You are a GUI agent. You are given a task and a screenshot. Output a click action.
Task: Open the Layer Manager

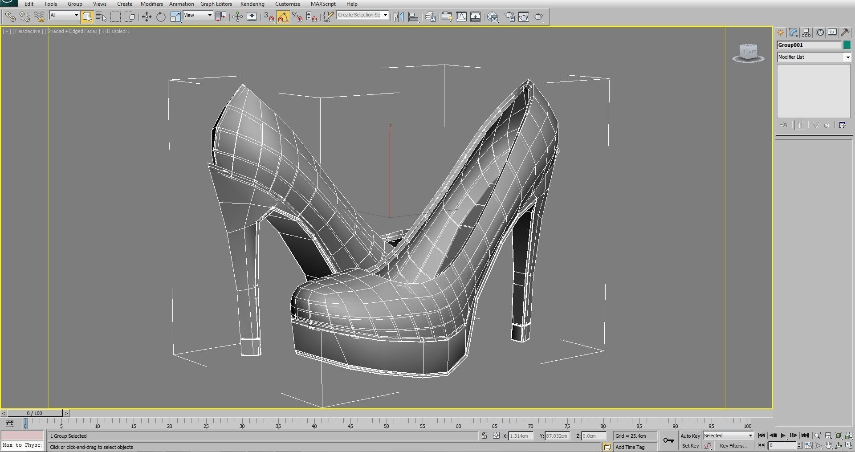430,17
